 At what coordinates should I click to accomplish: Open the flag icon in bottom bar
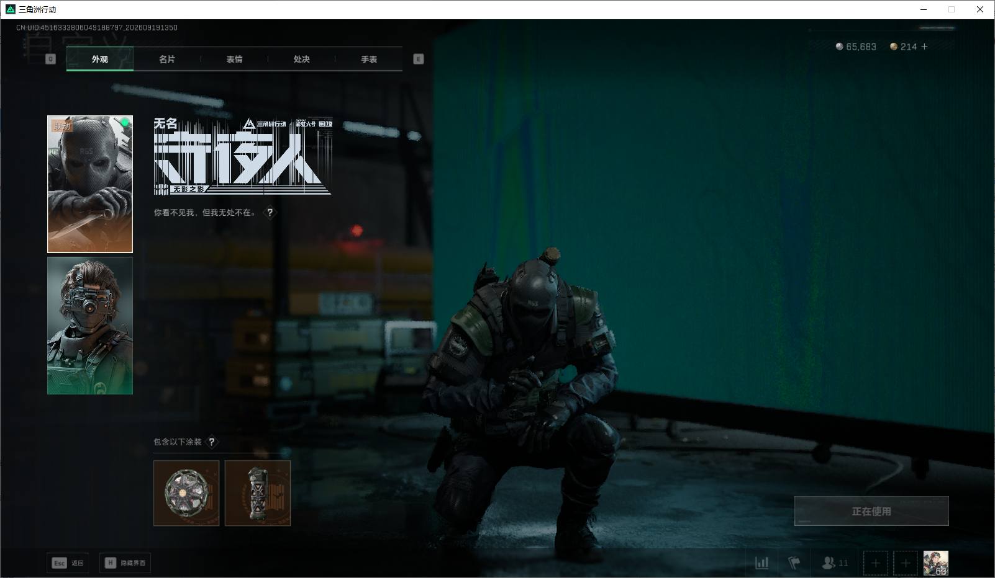click(794, 562)
